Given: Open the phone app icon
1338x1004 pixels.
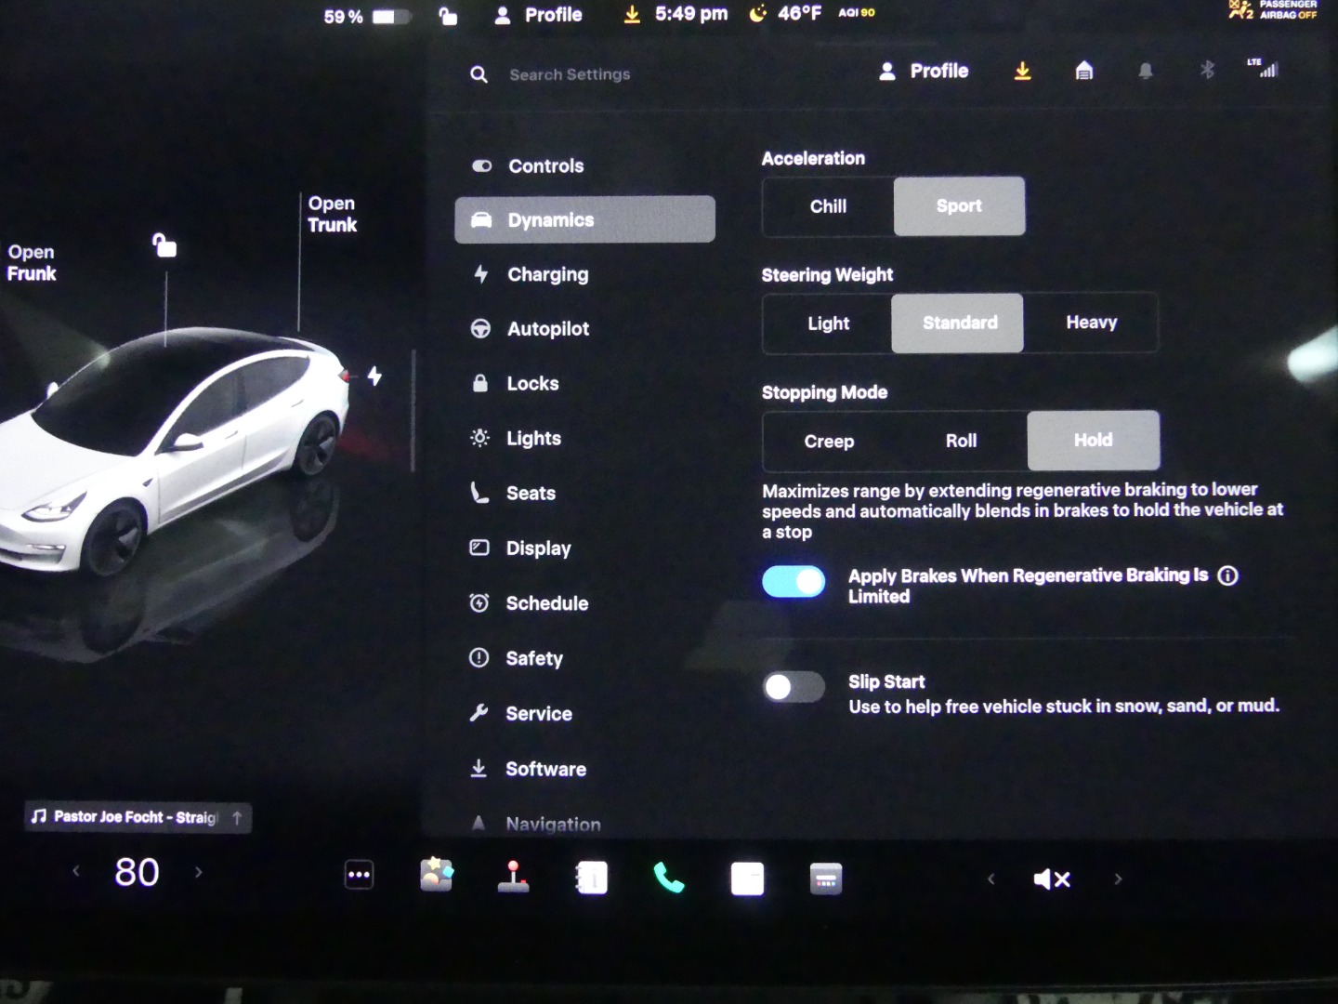Looking at the screenshot, I should coord(668,878).
